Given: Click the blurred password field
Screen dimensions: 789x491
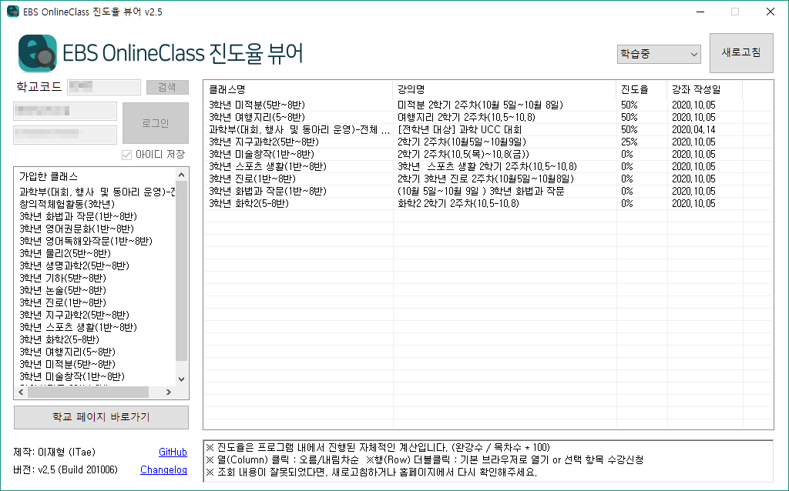Looking at the screenshot, I should point(65,135).
